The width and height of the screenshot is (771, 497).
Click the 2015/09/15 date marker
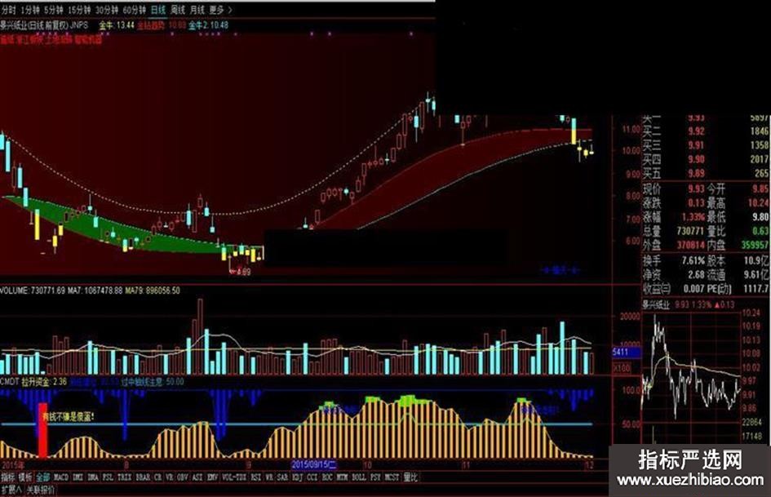(x=314, y=464)
